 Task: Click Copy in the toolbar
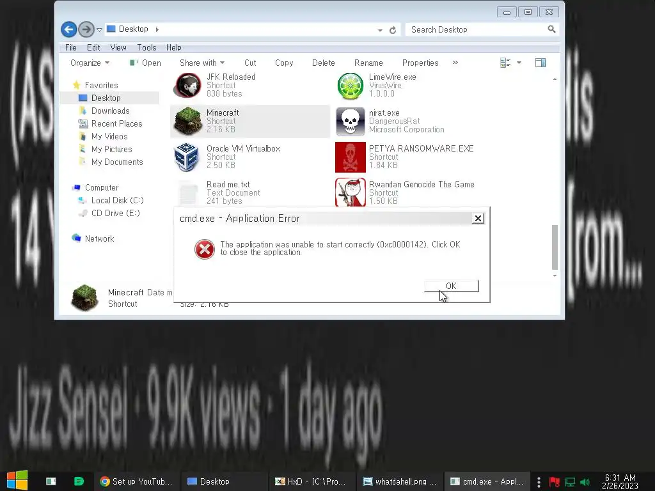[284, 63]
